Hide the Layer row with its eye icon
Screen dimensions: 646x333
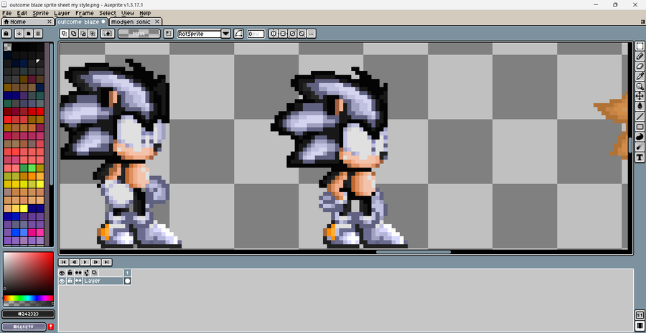(x=62, y=281)
